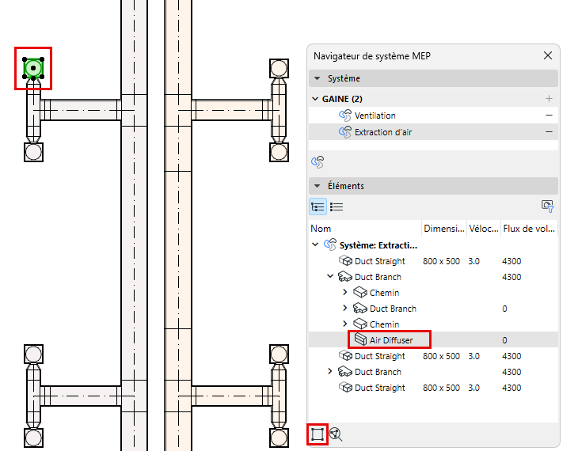Click the select-in-view square icon
The width and height of the screenshot is (578, 451).
pyautogui.click(x=318, y=434)
